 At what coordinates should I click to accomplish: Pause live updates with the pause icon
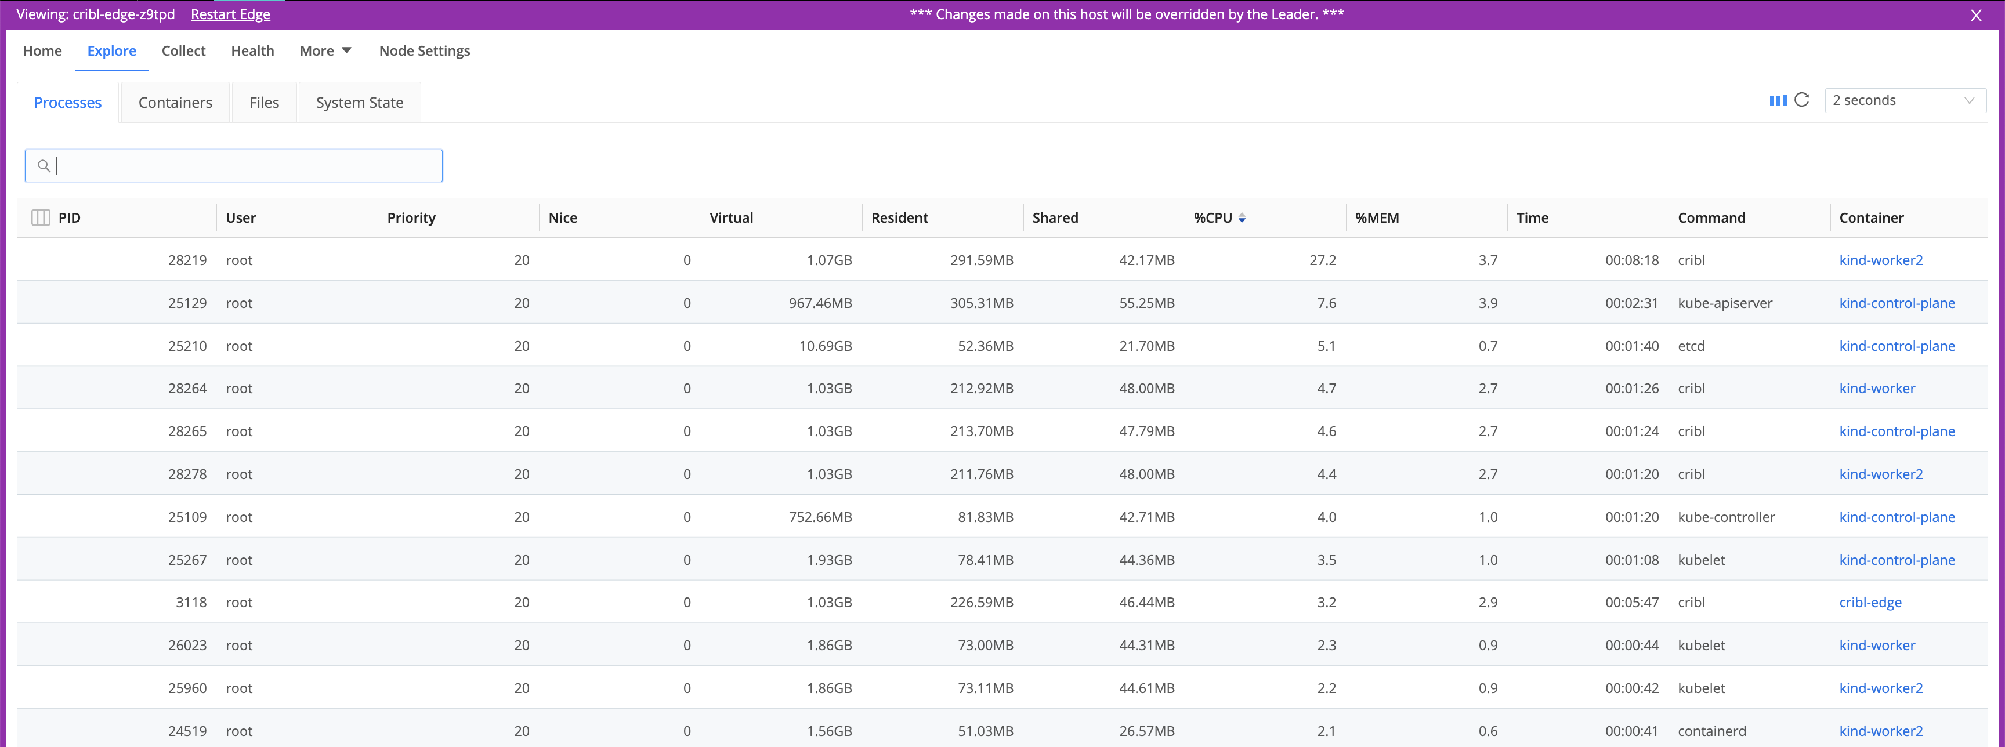point(1778,100)
